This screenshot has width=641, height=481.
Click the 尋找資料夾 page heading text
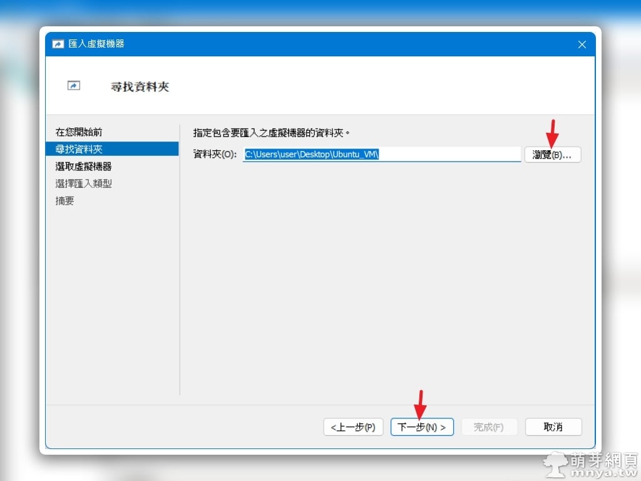(140, 86)
